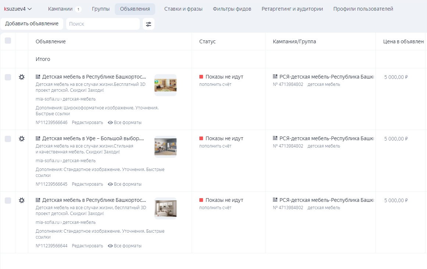Open the Ставки и фразы tab
Viewport: 427px width, 269px height.
click(183, 9)
